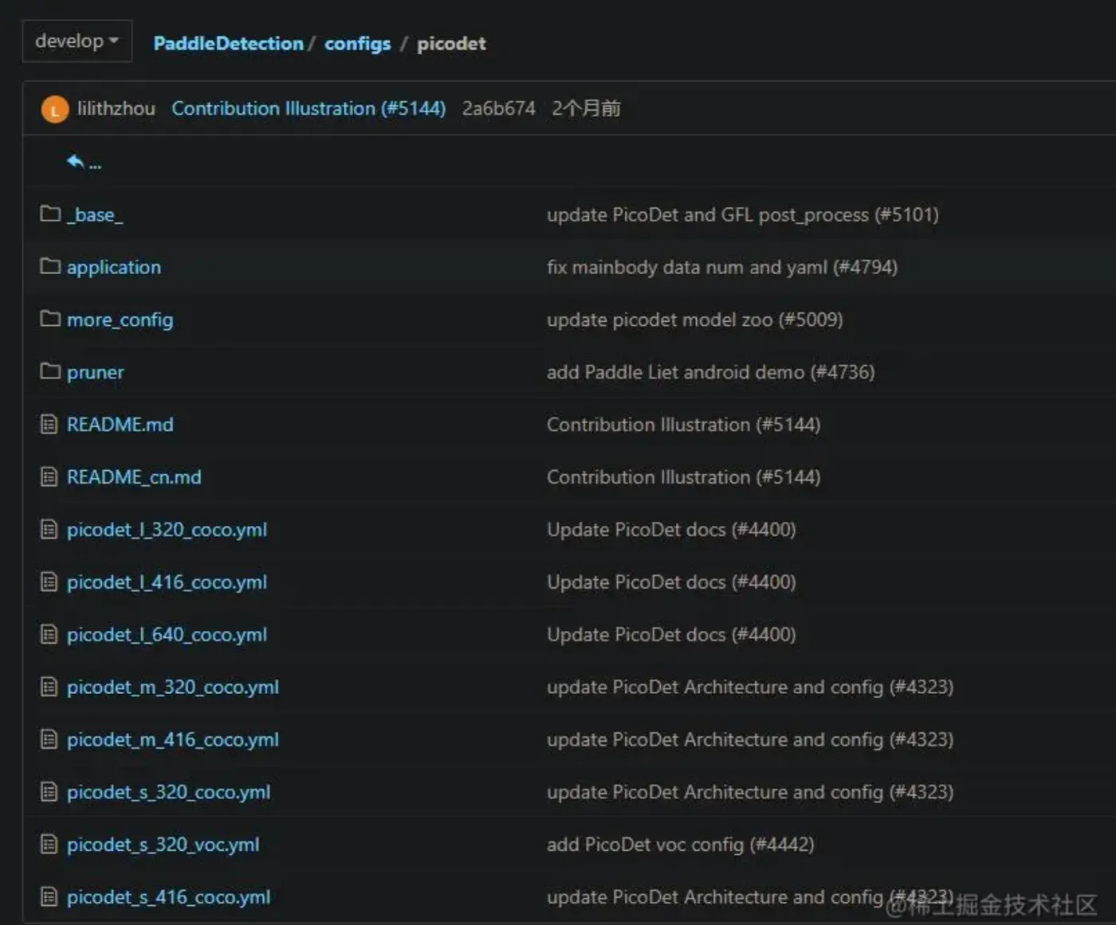Click the README.md file icon
1116x925 pixels.
click(49, 424)
